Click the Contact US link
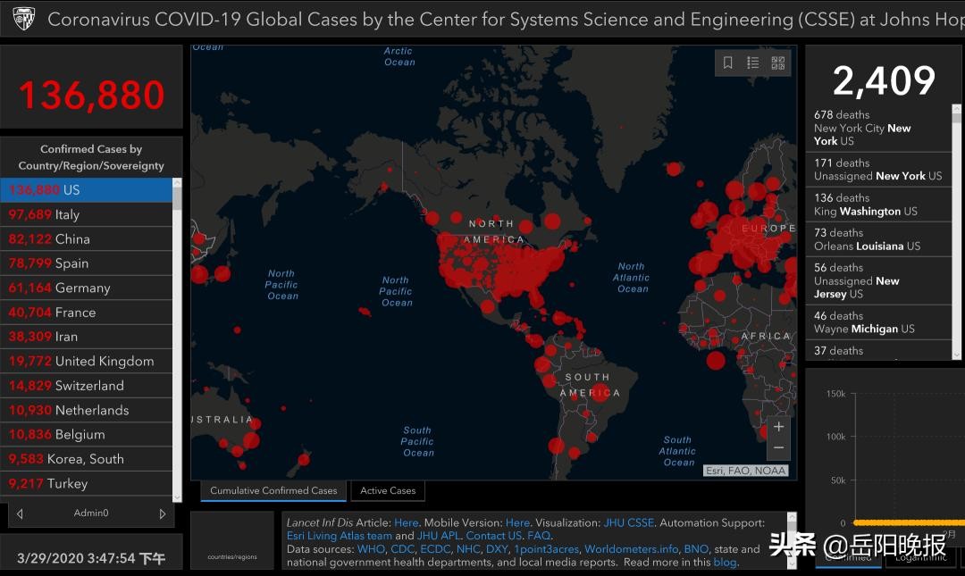The image size is (965, 576). coord(493,536)
